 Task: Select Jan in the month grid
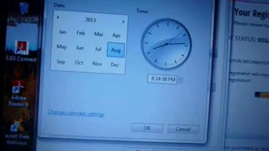coord(62,32)
